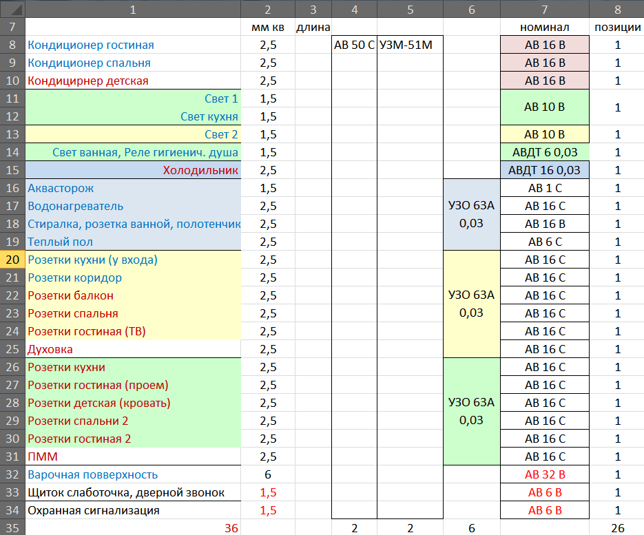Select 'АВ 16 В' in row 8

[545, 45]
